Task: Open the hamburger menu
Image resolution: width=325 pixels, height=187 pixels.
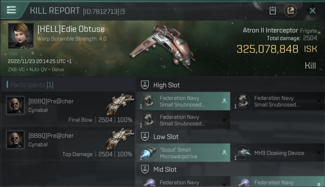Action: click(x=11, y=10)
